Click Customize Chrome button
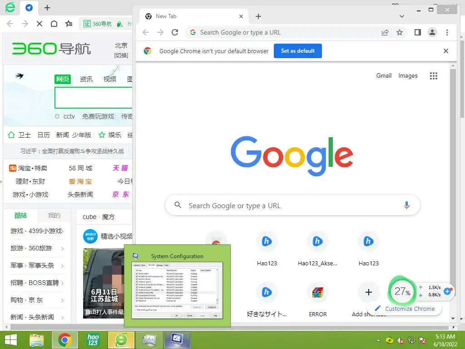Screen dimensions: 465x349 405,309
